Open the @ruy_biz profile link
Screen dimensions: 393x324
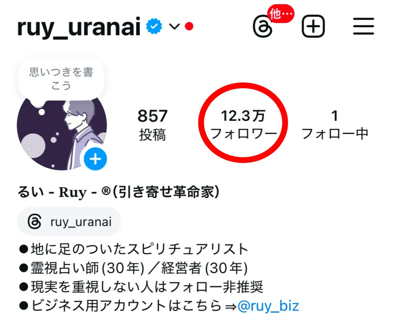[x=268, y=306]
